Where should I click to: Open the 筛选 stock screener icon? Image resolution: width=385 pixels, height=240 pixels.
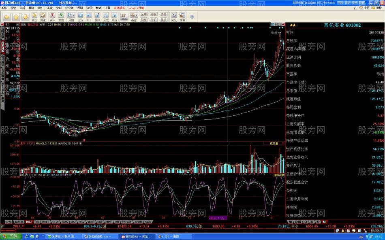[114, 17]
